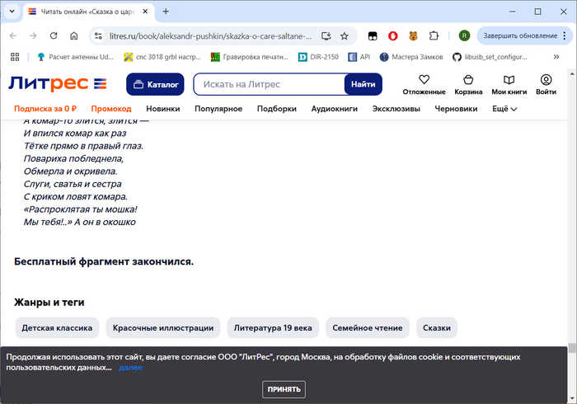Open the Отложенные heart icon
577x404 pixels.
click(x=424, y=79)
